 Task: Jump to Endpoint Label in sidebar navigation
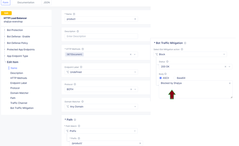tap(18, 83)
